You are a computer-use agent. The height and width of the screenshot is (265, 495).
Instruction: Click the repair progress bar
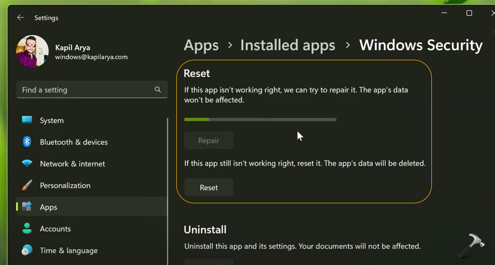[x=260, y=120]
